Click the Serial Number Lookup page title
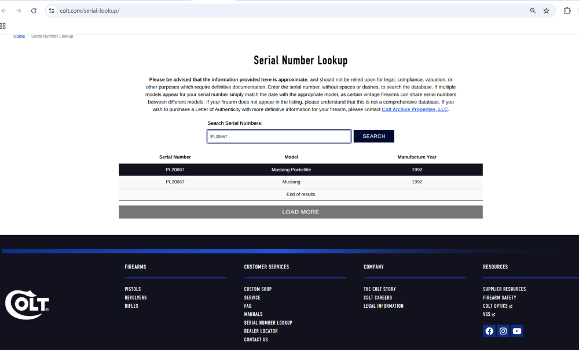Screen dimensions: 579x350 pyautogui.click(x=301, y=60)
